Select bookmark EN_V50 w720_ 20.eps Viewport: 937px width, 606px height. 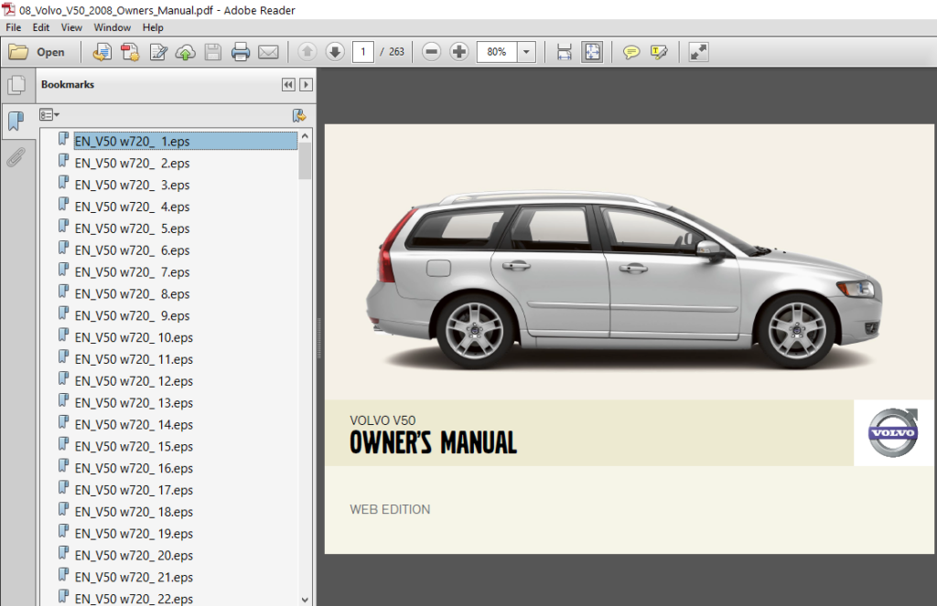click(x=134, y=555)
